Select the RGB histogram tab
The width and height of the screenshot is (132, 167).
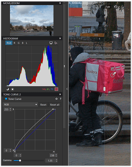(9, 43)
